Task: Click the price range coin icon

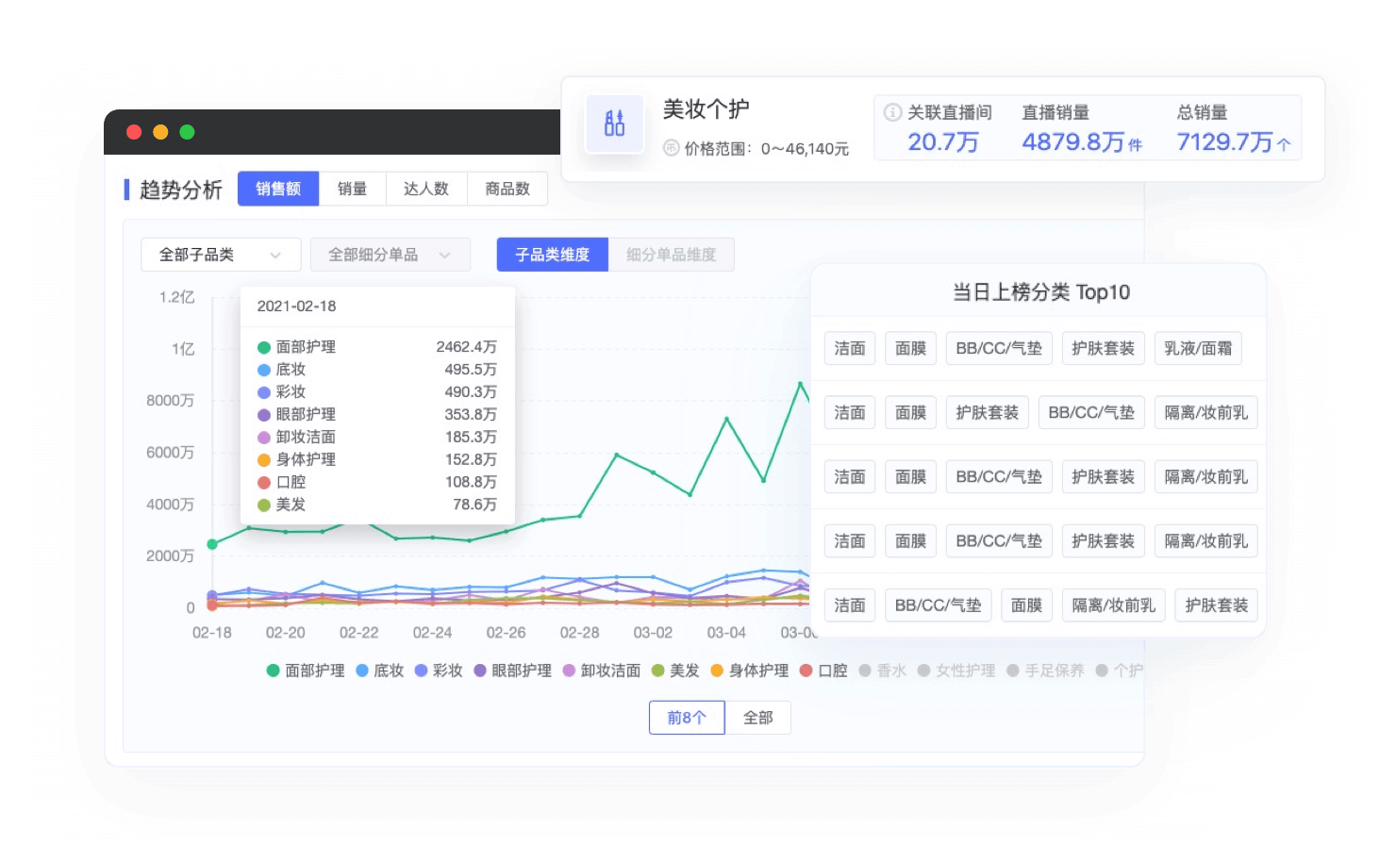Action: click(671, 148)
